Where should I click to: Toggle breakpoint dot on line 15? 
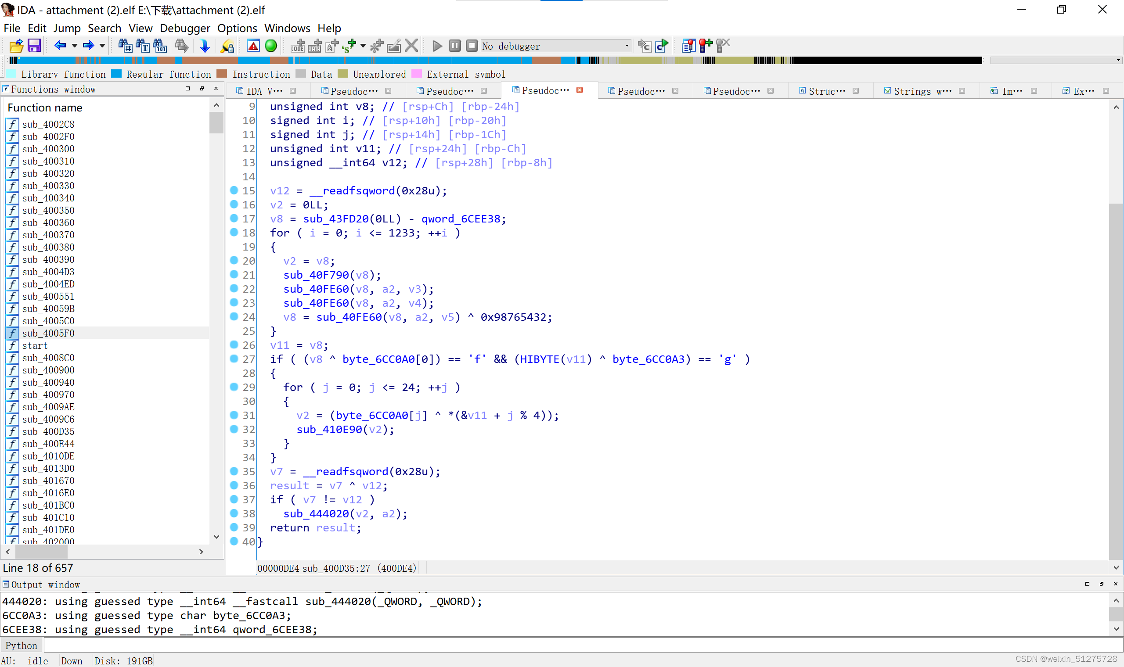234,190
